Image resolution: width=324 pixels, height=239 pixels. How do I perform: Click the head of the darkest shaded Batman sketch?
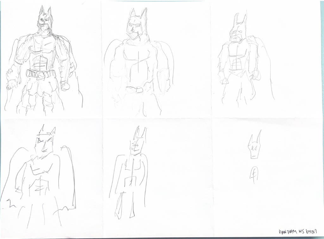pyautogui.click(x=45, y=21)
